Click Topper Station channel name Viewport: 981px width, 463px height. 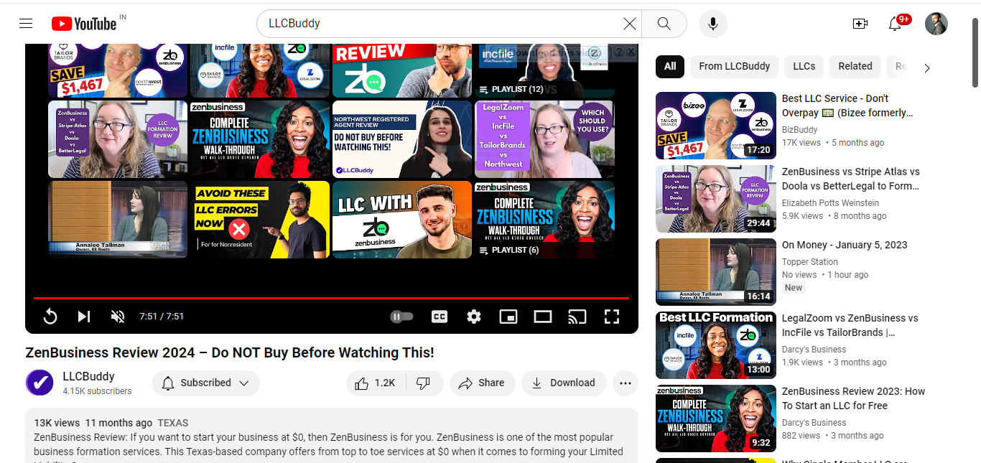click(x=810, y=262)
